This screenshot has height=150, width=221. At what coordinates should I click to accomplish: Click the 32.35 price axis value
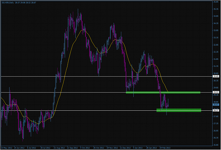tap(216, 52)
